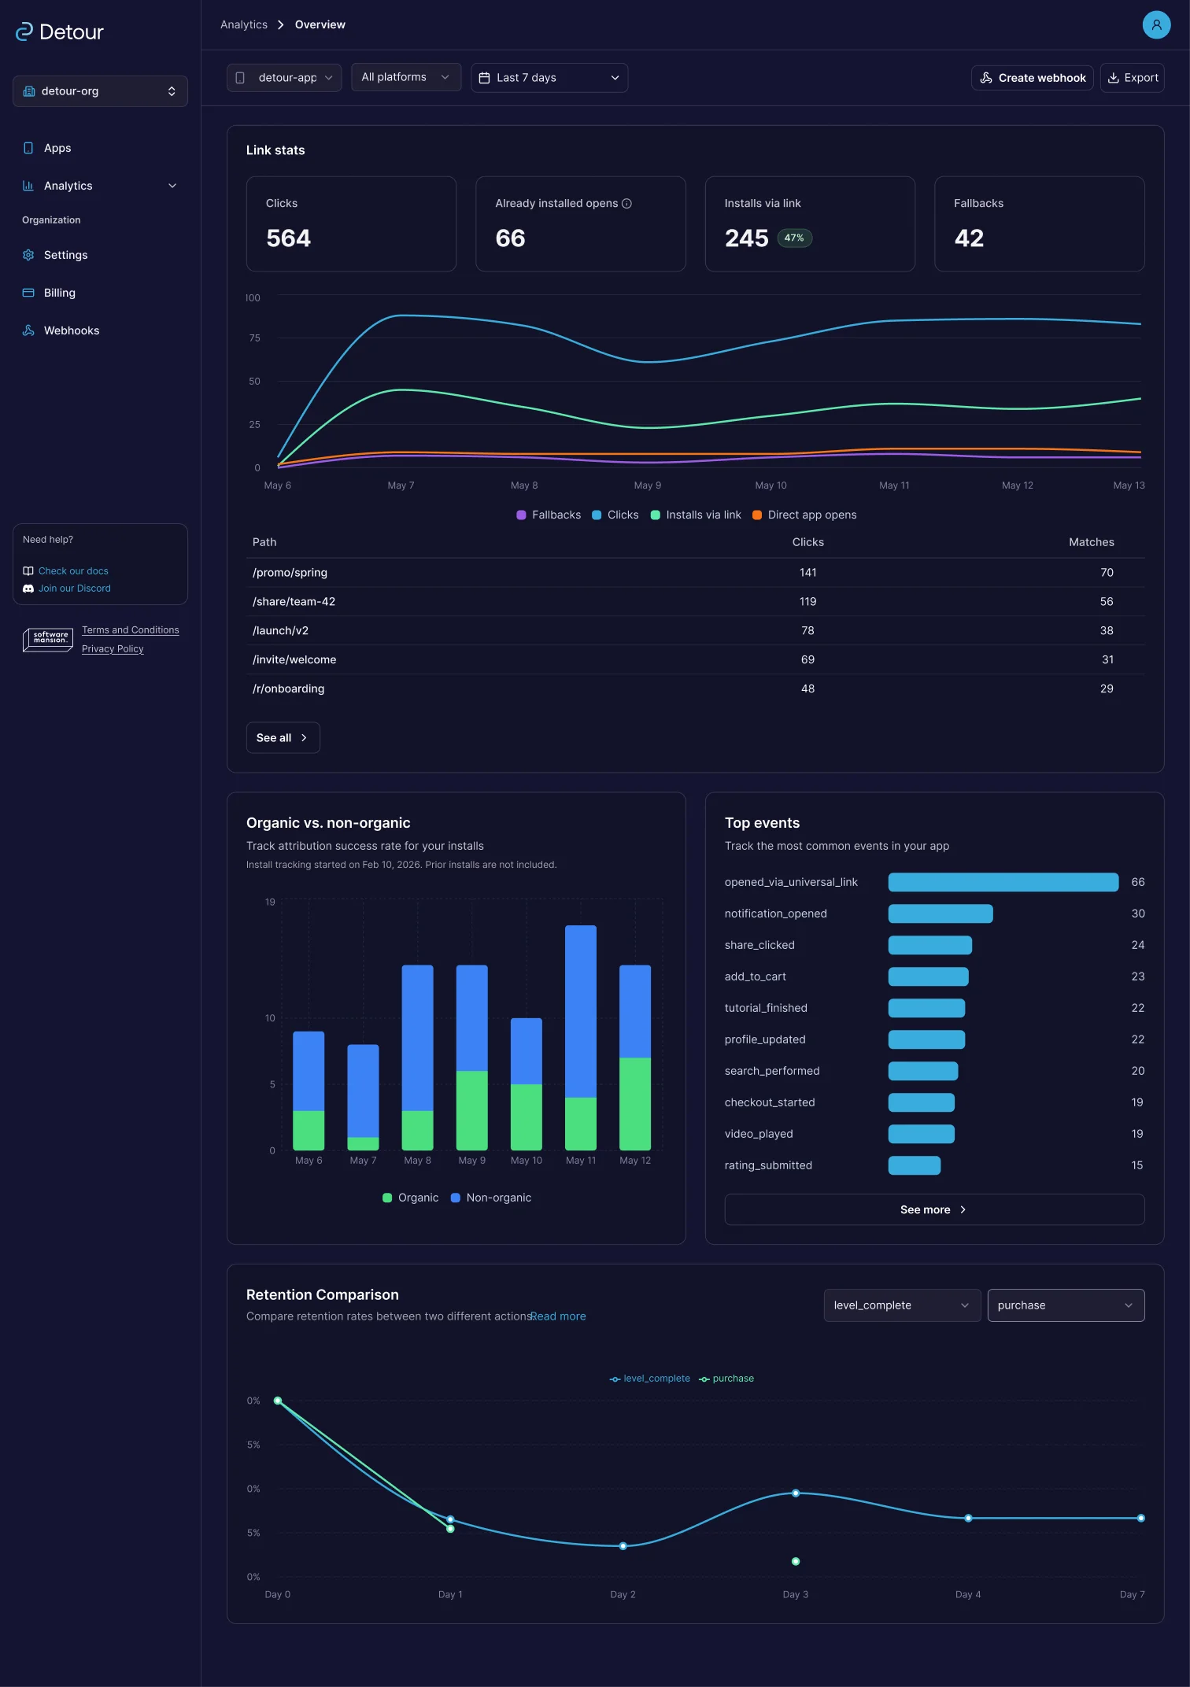Viewport: 1190px width, 1687px height.
Task: Toggle level_complete in retention legend
Action: [650, 1379]
